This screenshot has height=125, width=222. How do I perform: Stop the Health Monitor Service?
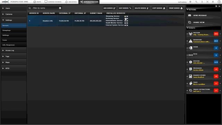tap(125, 23)
